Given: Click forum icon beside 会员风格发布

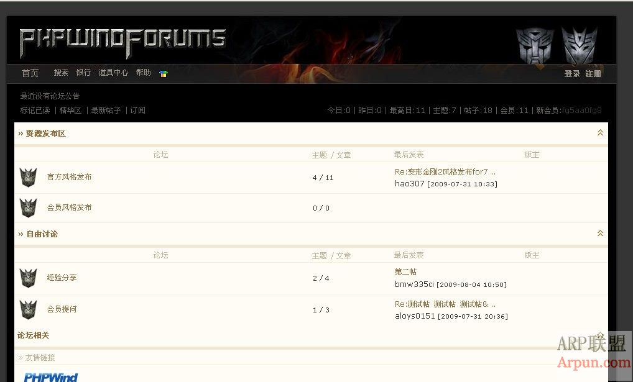Looking at the screenshot, I should tap(28, 207).
